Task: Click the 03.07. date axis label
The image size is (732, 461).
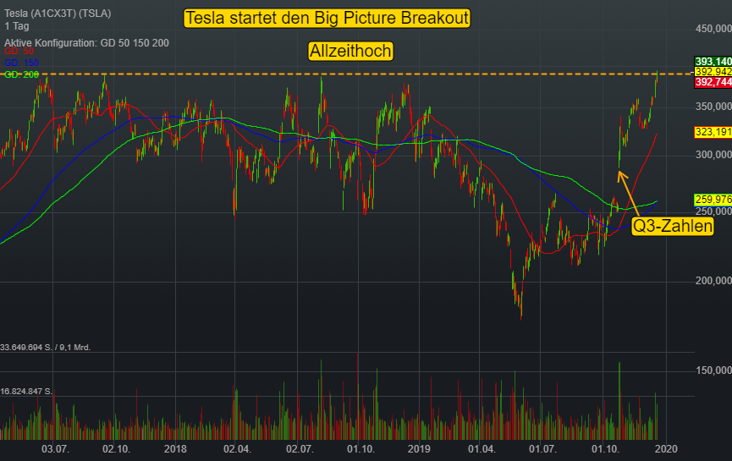Action: tap(55, 449)
